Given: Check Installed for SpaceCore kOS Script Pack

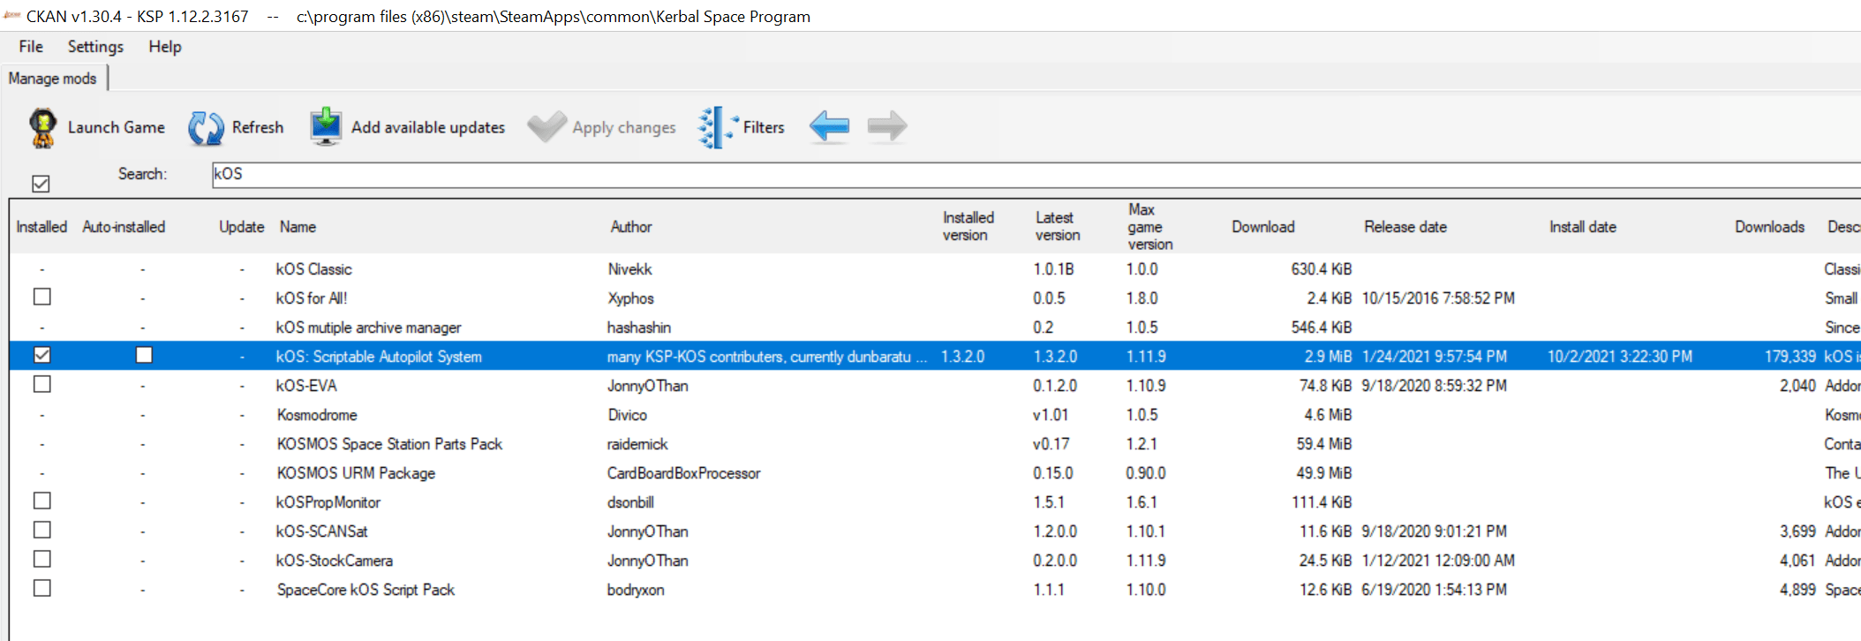Looking at the screenshot, I should pos(41,588).
